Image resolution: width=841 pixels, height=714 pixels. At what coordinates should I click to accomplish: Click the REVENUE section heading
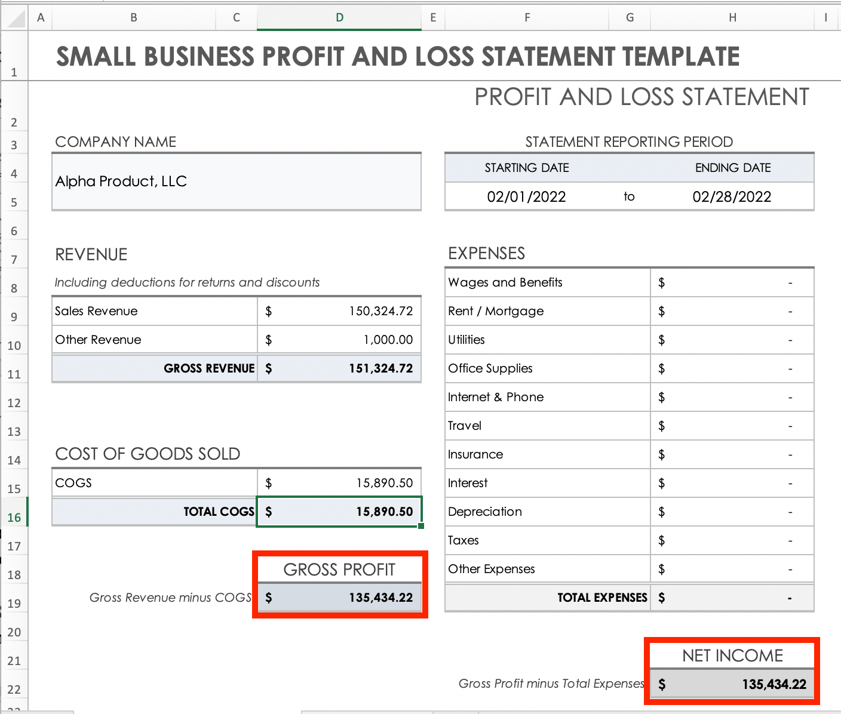pyautogui.click(x=91, y=254)
